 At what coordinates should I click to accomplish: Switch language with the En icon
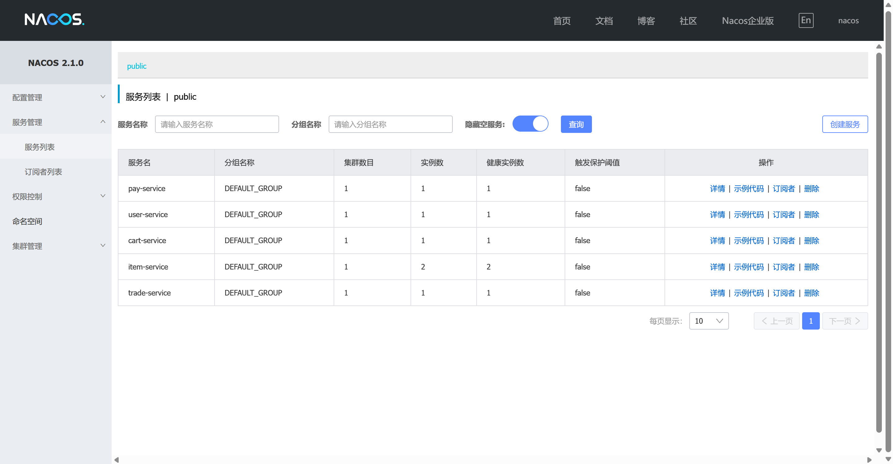806,20
